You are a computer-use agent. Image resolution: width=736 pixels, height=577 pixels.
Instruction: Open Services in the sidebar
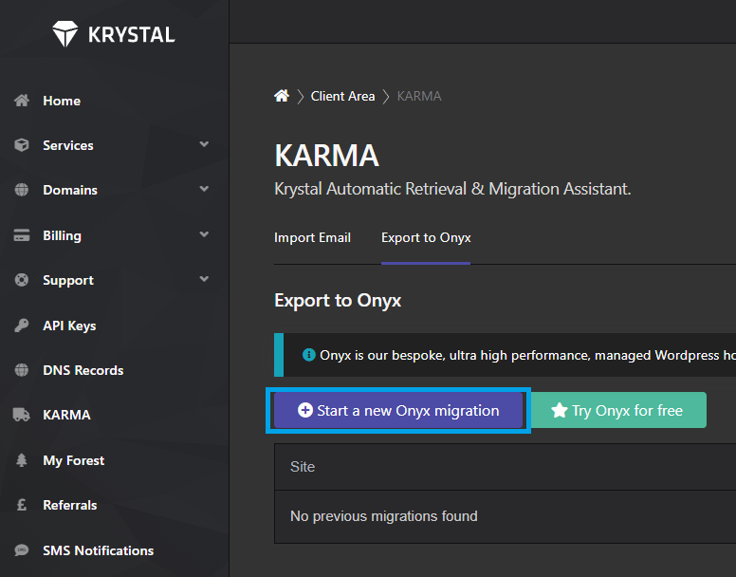click(x=68, y=145)
